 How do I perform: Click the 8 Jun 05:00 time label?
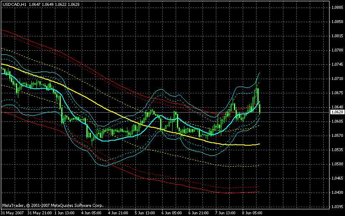click(252, 213)
